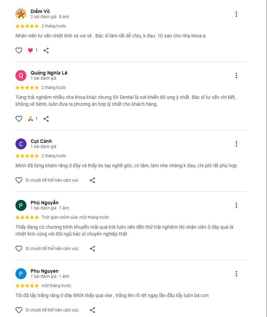Viewport: 267px width, 317px height.
Task: Open three-dot menu on Phú Nguyễn's review
Action: (x=236, y=205)
